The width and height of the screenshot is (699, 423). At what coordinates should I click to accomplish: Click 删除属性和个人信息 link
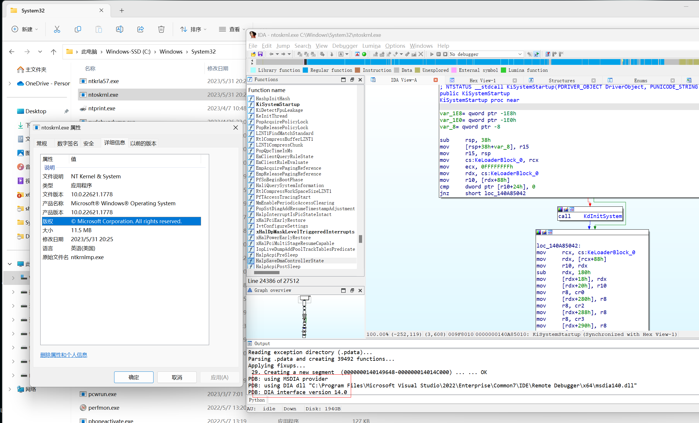[64, 355]
